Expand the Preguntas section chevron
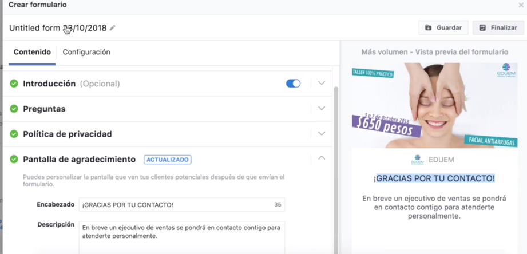The width and height of the screenshot is (527, 254). tap(322, 109)
